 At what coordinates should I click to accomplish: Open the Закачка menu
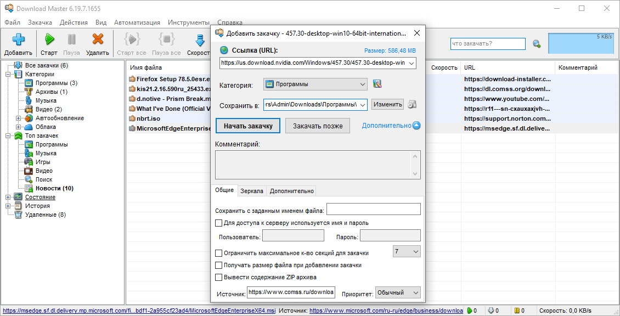pos(40,22)
